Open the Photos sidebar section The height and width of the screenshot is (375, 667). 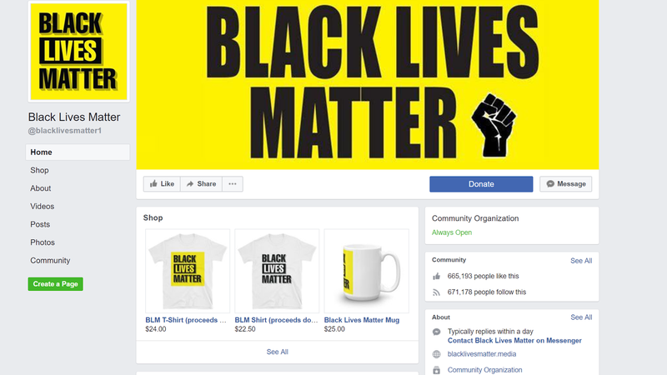coord(43,242)
